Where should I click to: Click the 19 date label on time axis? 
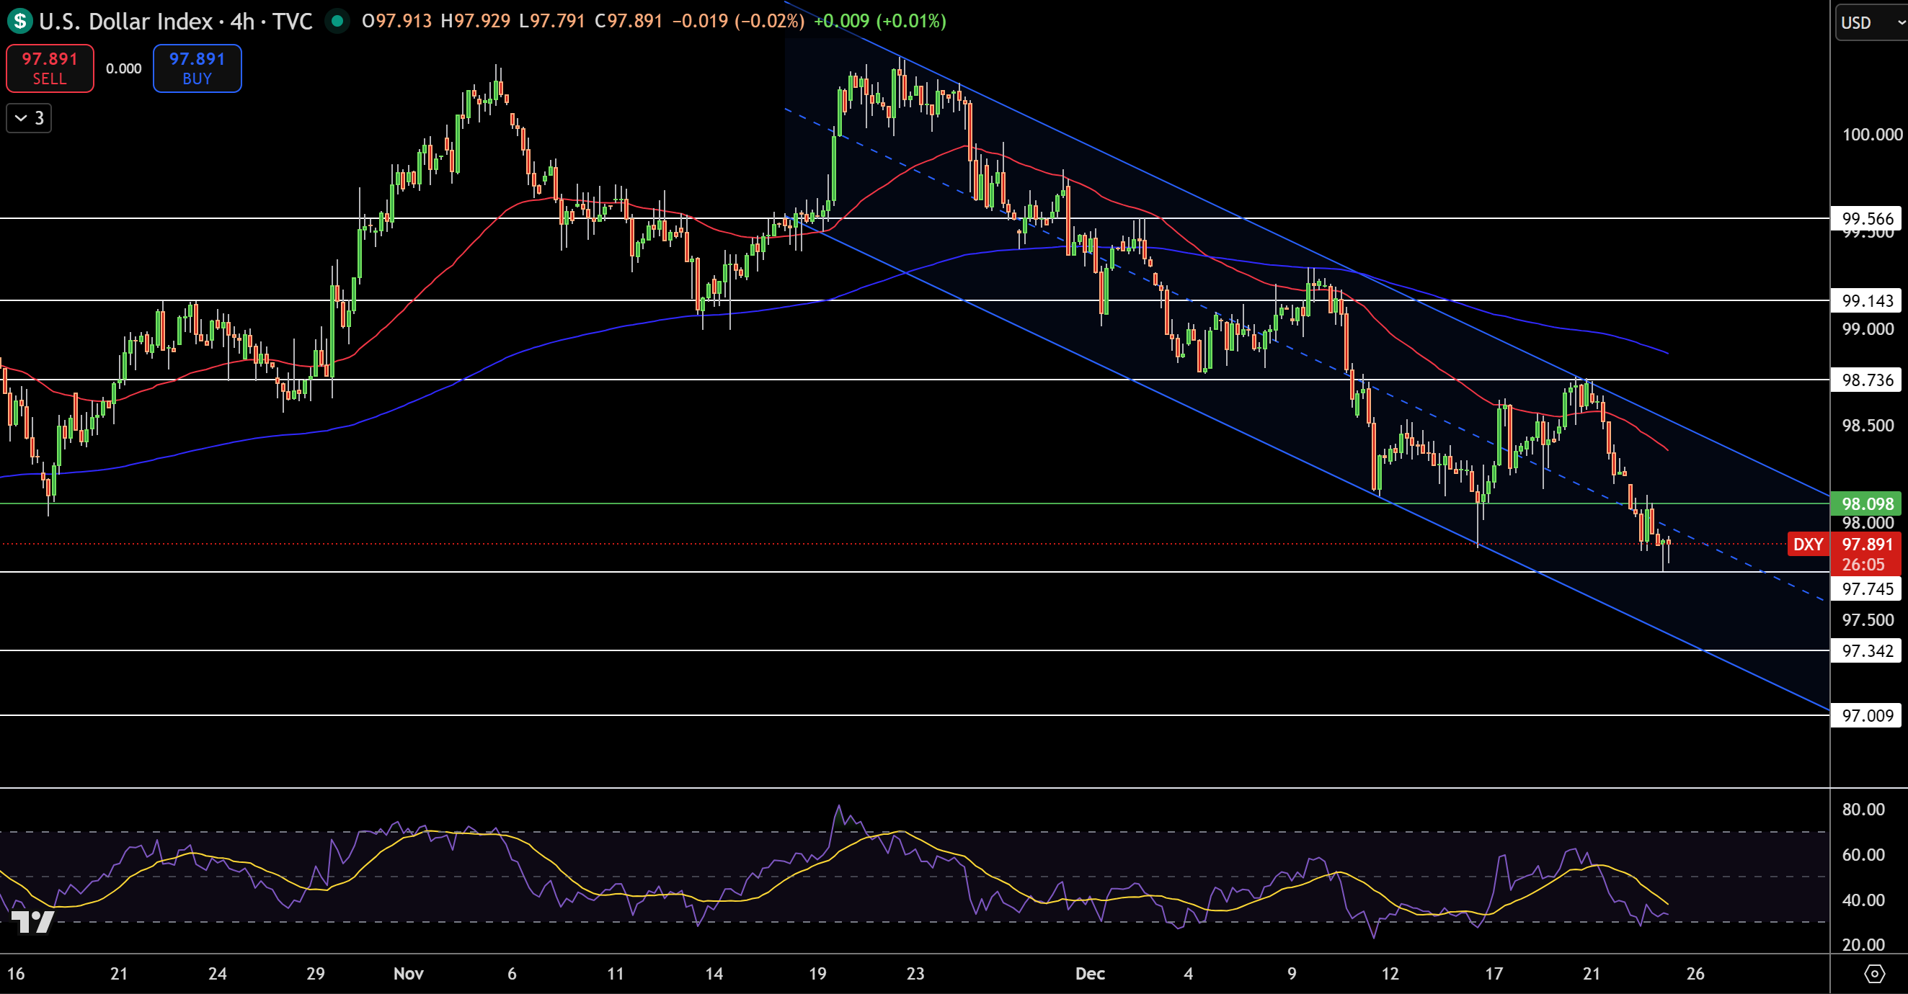[817, 973]
